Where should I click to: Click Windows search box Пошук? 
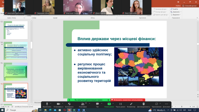[x=21, y=110]
